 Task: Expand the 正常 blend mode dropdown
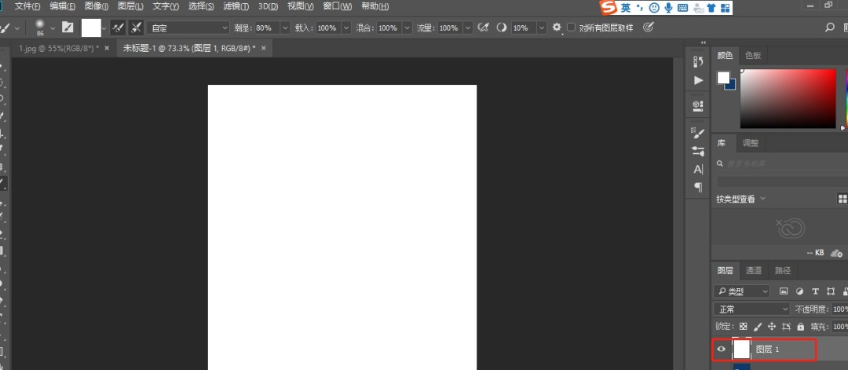(x=751, y=309)
